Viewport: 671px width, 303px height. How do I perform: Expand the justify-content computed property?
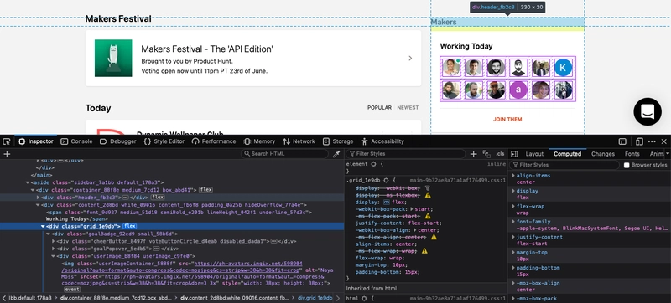[513, 237]
